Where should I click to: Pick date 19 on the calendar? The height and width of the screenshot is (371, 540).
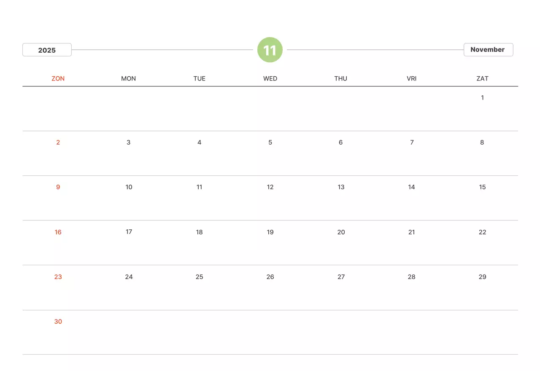click(270, 232)
